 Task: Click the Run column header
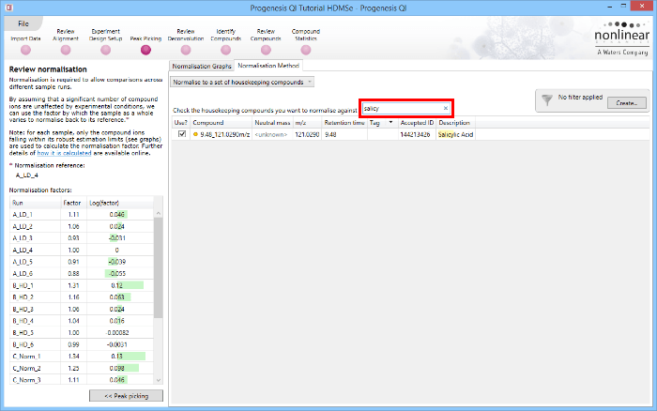coord(36,203)
